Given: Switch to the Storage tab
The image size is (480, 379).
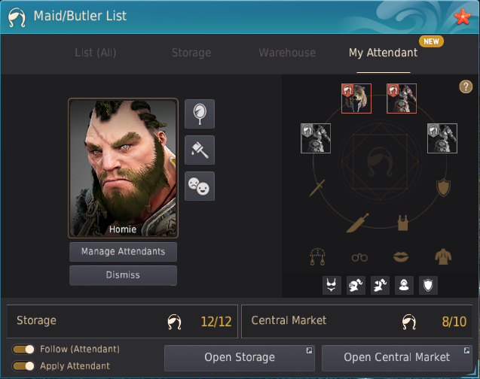Looking at the screenshot, I should pos(191,53).
